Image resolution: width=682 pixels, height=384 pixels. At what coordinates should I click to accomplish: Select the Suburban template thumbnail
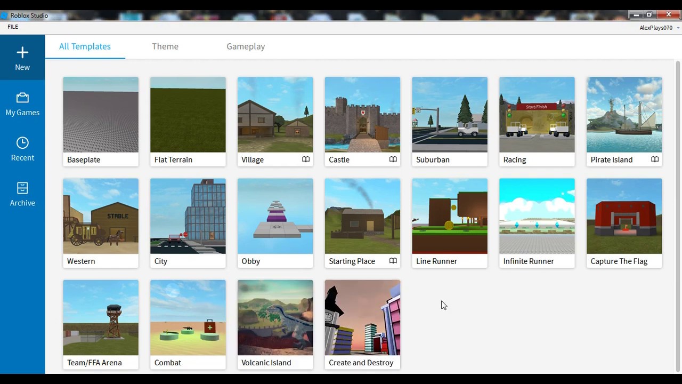[x=450, y=115]
